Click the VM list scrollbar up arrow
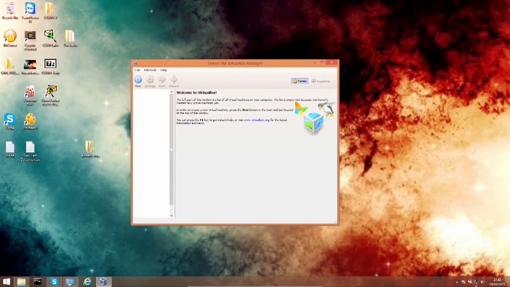This screenshot has width=510, height=287. pos(171,92)
